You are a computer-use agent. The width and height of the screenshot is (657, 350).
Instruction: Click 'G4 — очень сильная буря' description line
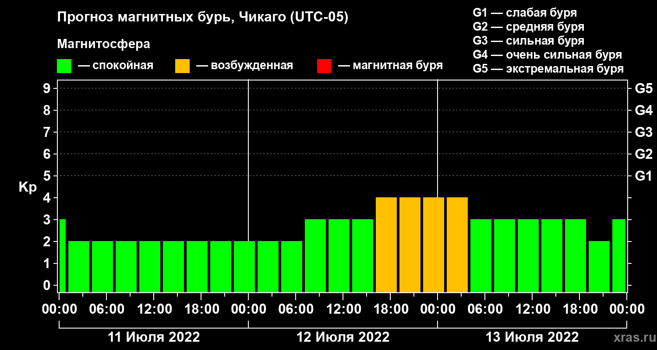(x=547, y=55)
